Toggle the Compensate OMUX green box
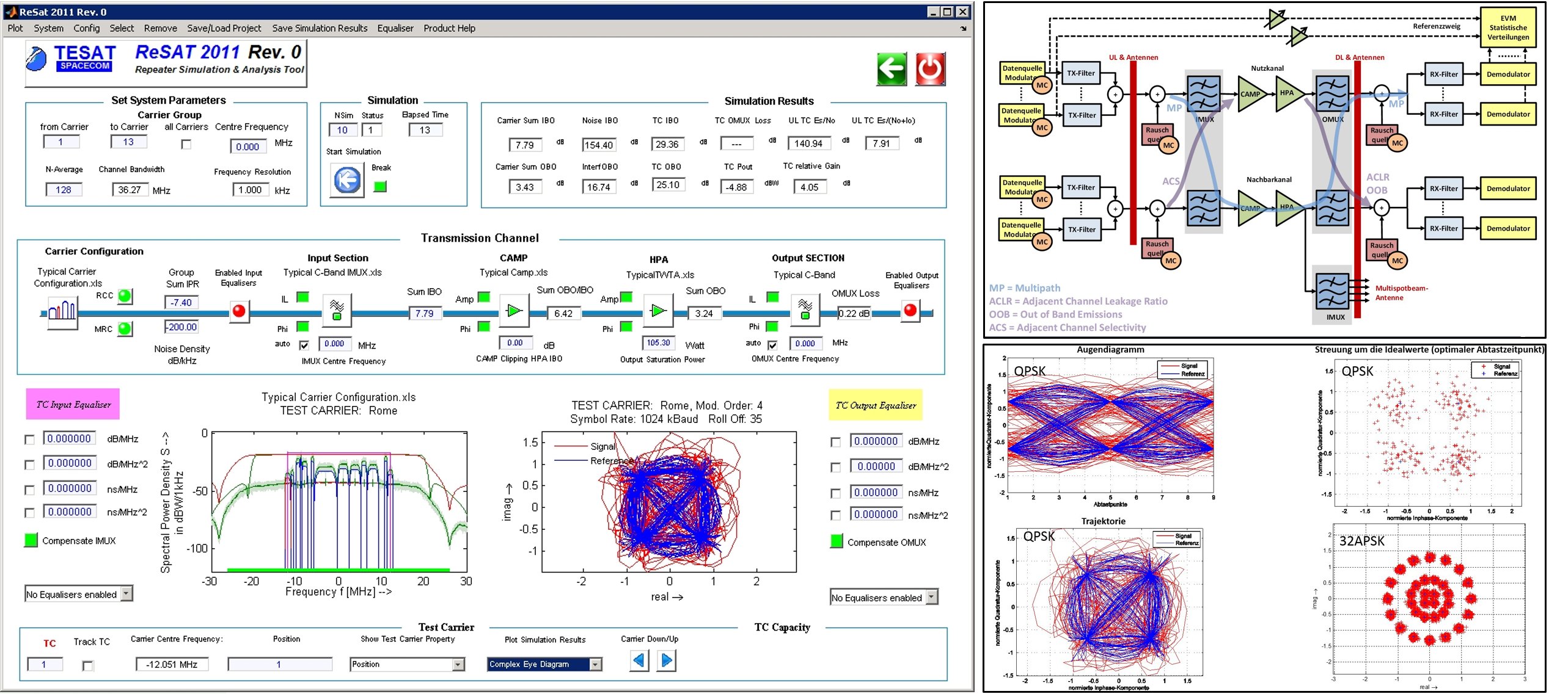Viewport: 1549px width, 694px height. click(837, 541)
